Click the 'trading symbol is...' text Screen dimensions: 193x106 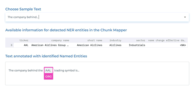[67, 70]
